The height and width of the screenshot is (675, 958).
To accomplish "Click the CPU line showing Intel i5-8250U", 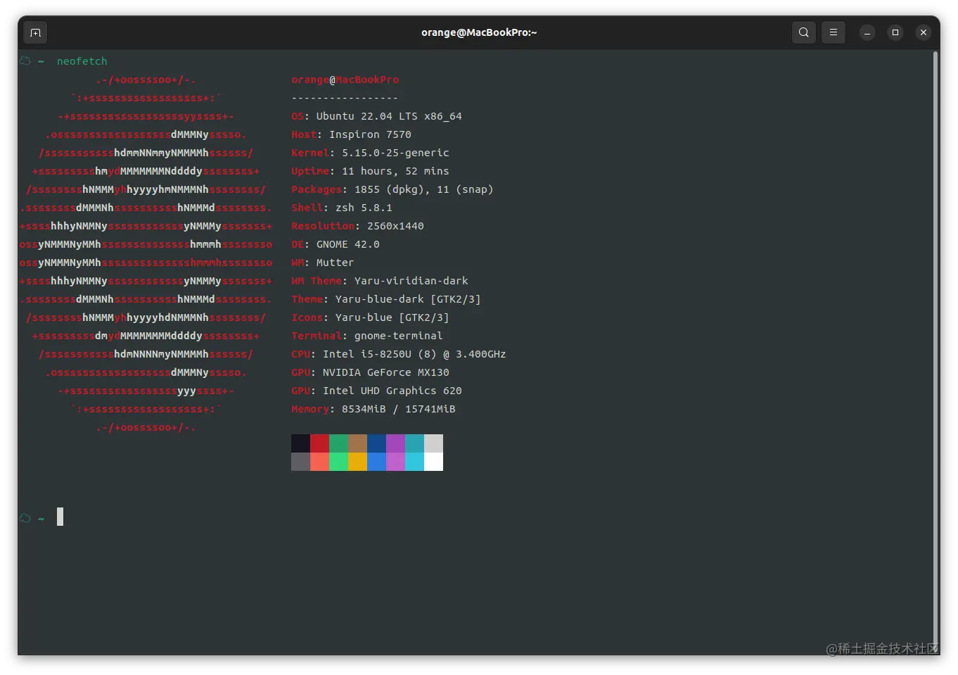I will 399,354.
